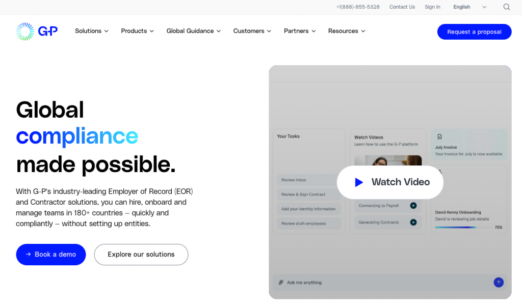Open the English language dropdown arrow
This screenshot has width=522, height=307.
pos(484,7)
